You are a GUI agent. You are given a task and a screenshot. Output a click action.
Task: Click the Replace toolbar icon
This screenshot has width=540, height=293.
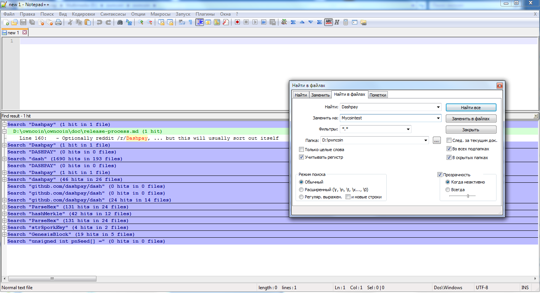click(129, 22)
